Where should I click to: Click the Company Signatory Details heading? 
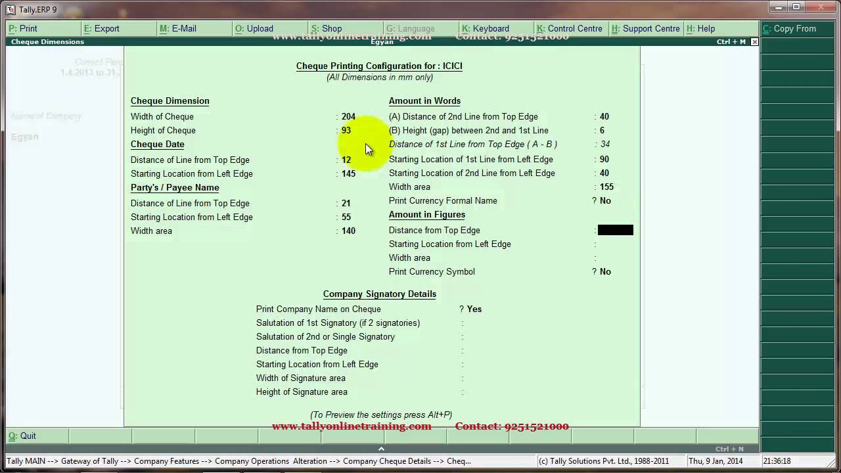(380, 294)
